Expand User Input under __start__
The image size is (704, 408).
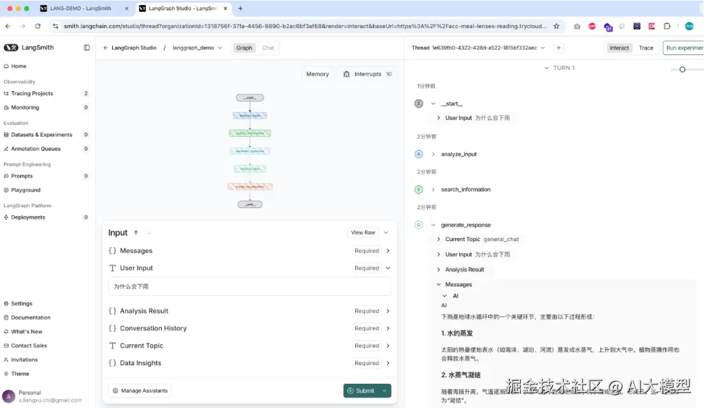pyautogui.click(x=439, y=118)
